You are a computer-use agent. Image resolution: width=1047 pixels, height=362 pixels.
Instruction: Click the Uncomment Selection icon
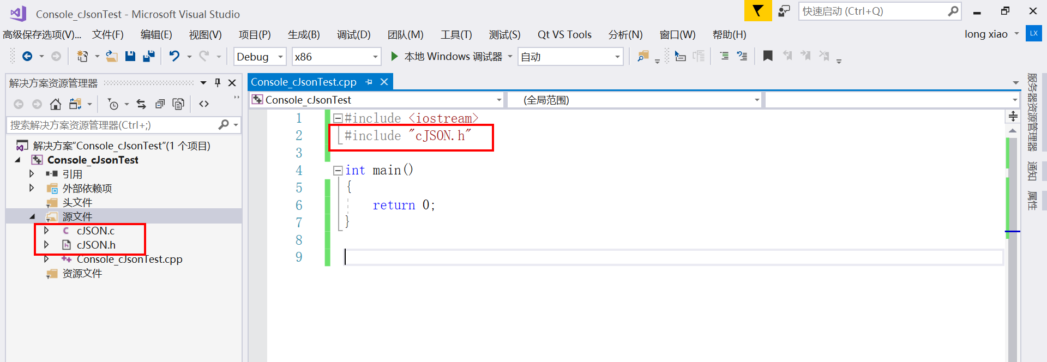point(742,56)
